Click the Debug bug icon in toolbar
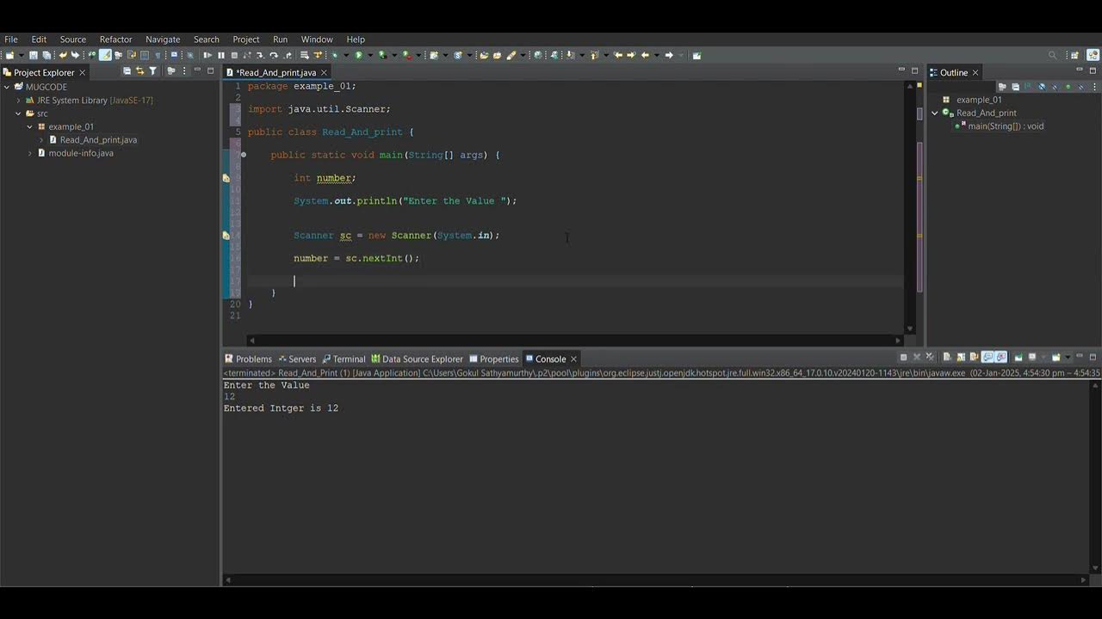Screen dimensions: 1102x619 tap(335, 55)
